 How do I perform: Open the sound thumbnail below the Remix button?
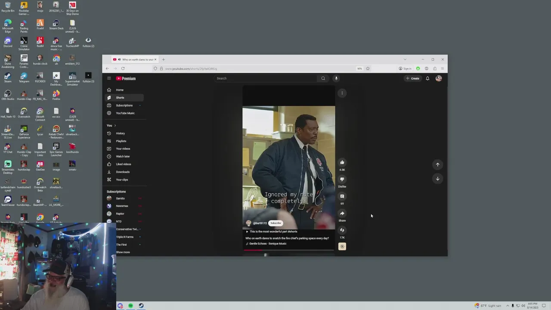click(342, 246)
